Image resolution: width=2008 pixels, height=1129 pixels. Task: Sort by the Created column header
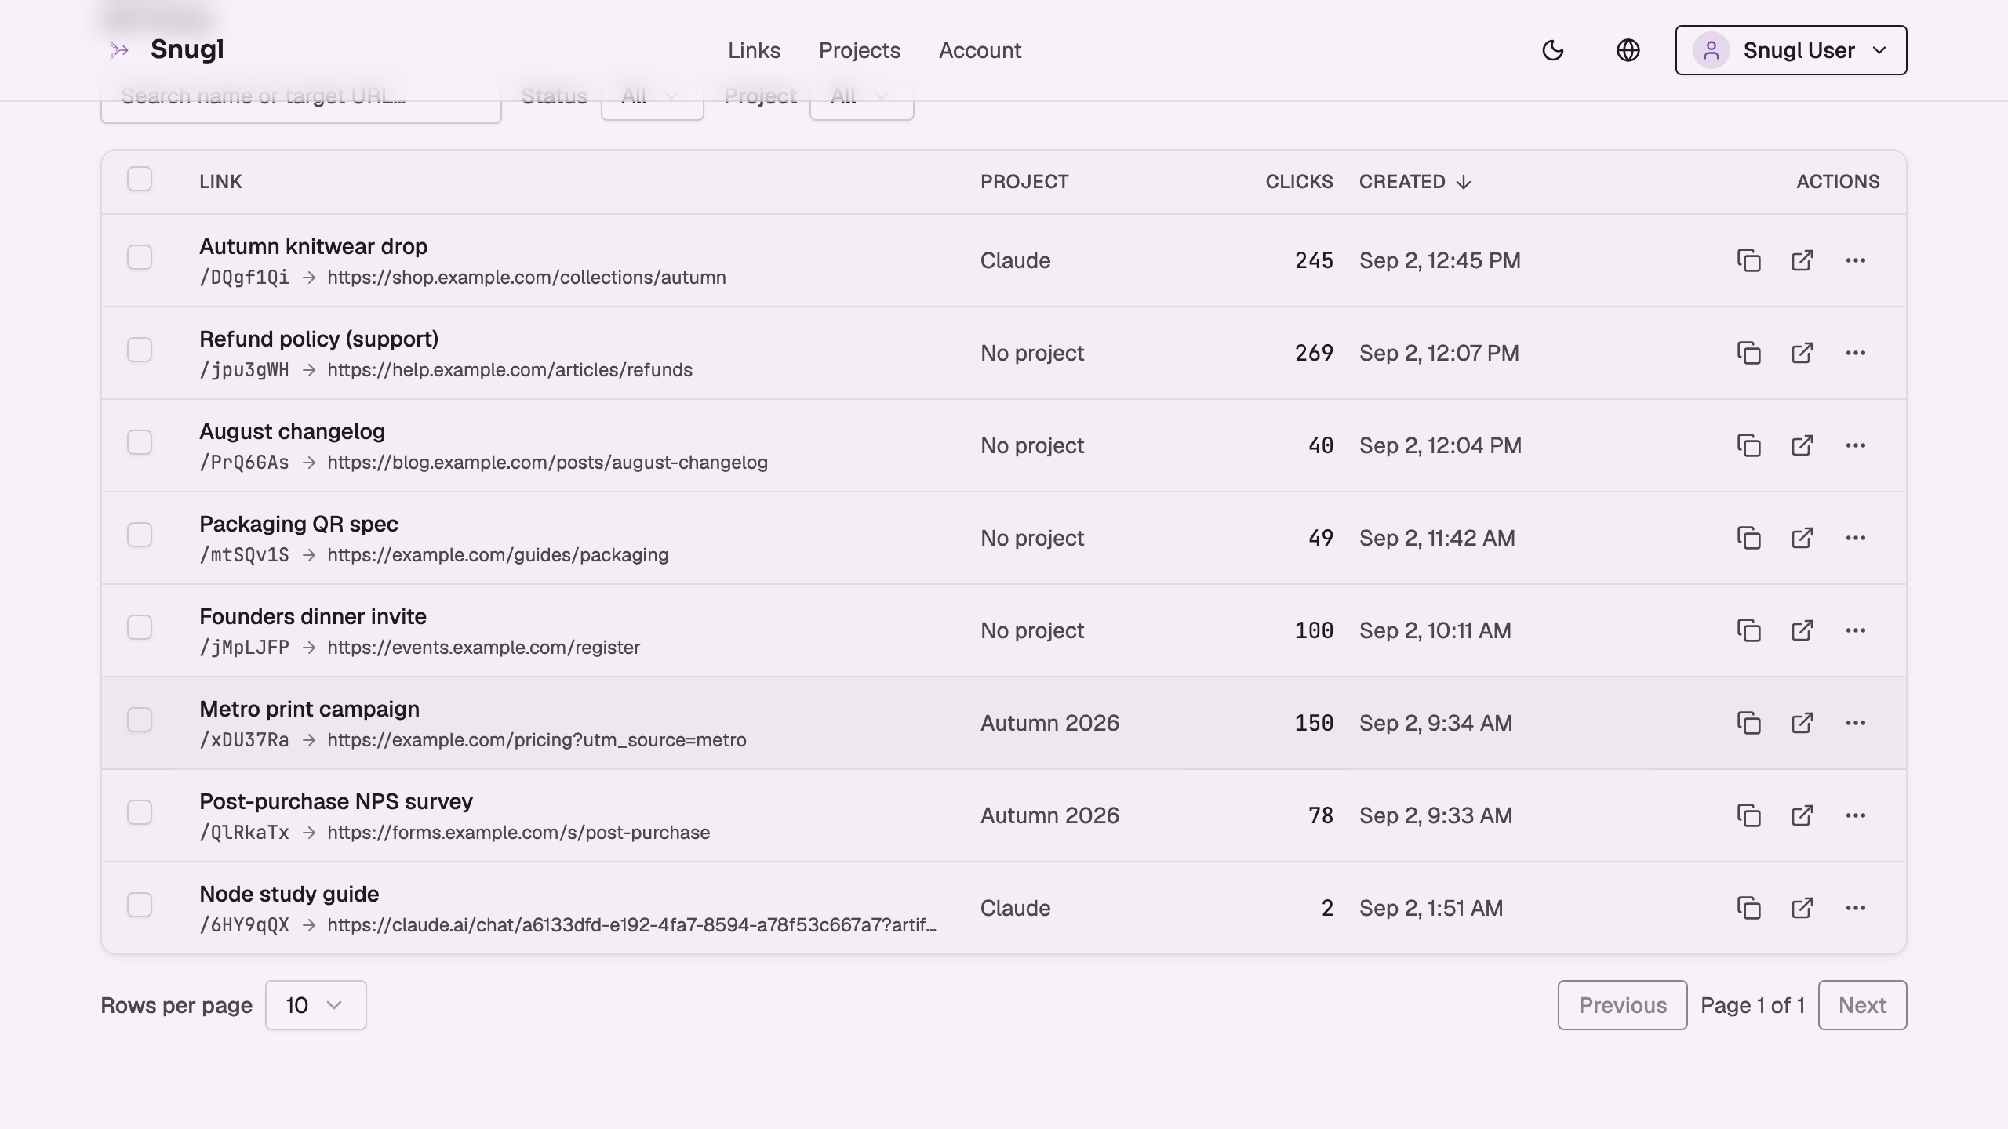point(1415,182)
